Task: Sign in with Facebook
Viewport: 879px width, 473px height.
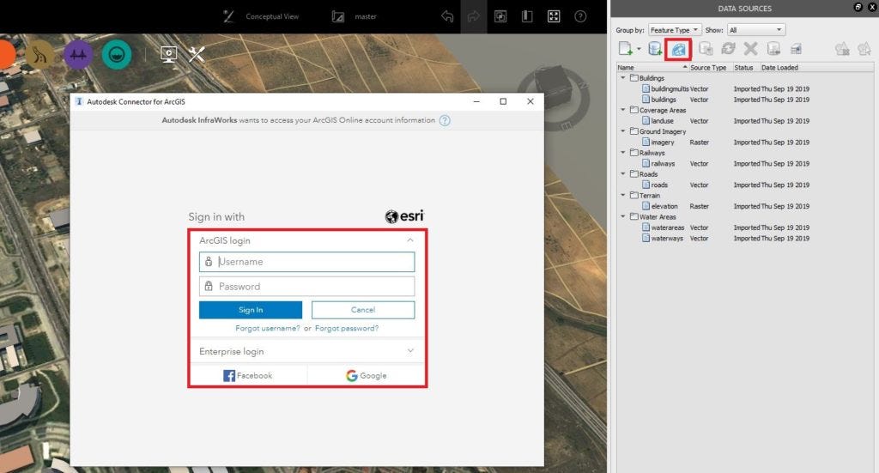Action: 248,375
